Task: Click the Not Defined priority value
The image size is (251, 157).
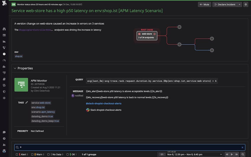Action: (37, 131)
